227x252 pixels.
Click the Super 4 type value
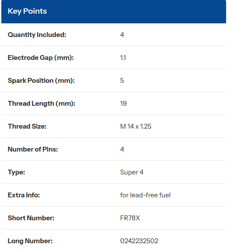132,172
